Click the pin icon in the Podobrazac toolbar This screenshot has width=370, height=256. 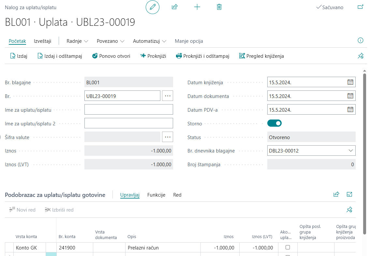[349, 210]
